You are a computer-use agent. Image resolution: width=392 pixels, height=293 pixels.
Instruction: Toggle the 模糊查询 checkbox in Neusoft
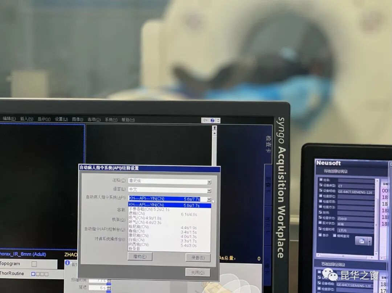335,235
